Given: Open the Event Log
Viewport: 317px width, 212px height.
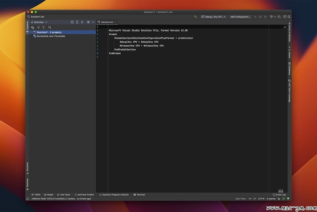Looking at the screenshot, I should pos(279,195).
